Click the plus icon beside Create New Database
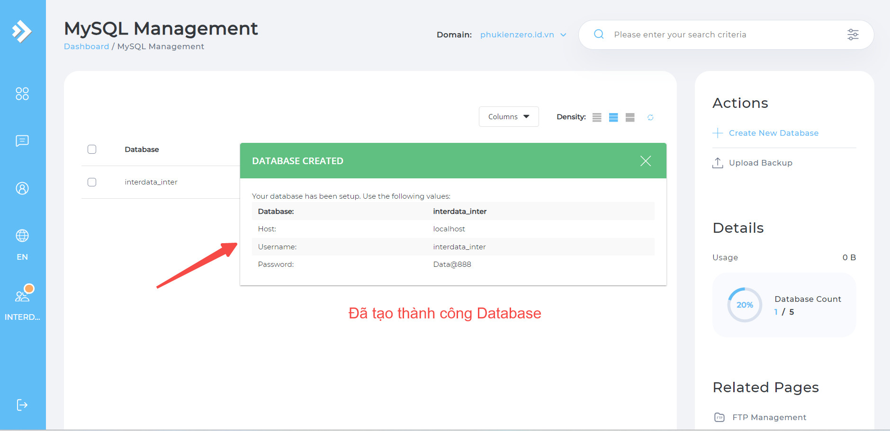Image resolution: width=890 pixels, height=431 pixels. (x=718, y=133)
